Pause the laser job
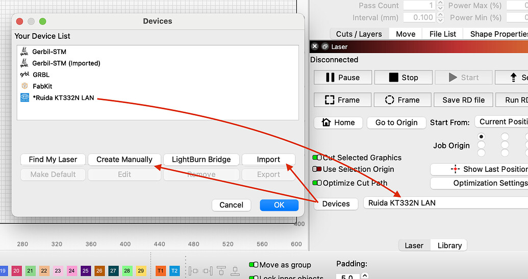This screenshot has width=528, height=279. pos(343,78)
